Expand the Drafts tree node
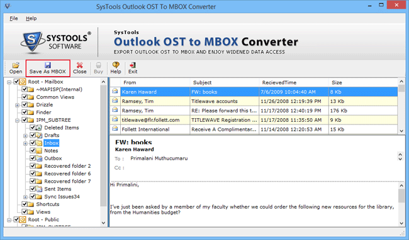This screenshot has height=240, width=409. tap(25, 136)
